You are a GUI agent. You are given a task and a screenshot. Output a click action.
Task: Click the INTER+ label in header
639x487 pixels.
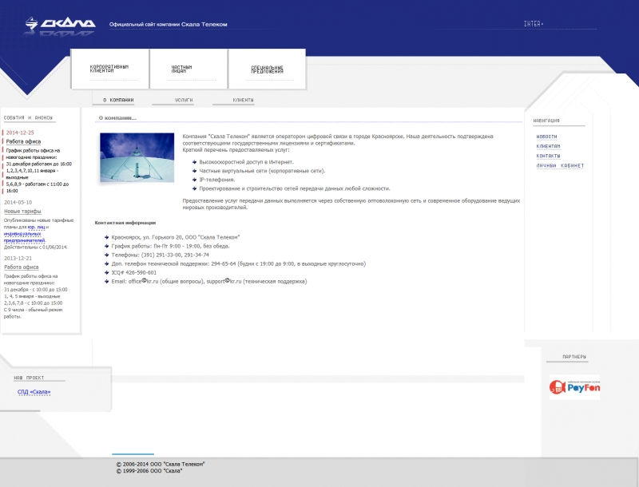(x=534, y=24)
